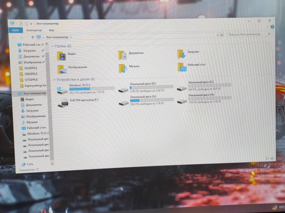
Task: Select the Локальный диск (E:) drive icon
Action: tap(182, 89)
